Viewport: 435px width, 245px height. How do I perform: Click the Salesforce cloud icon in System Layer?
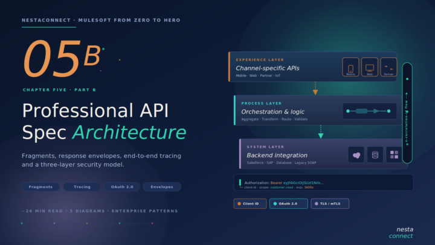[356, 155]
